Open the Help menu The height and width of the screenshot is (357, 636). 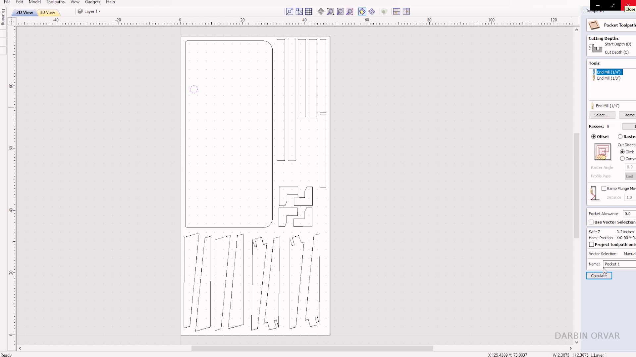(x=110, y=2)
